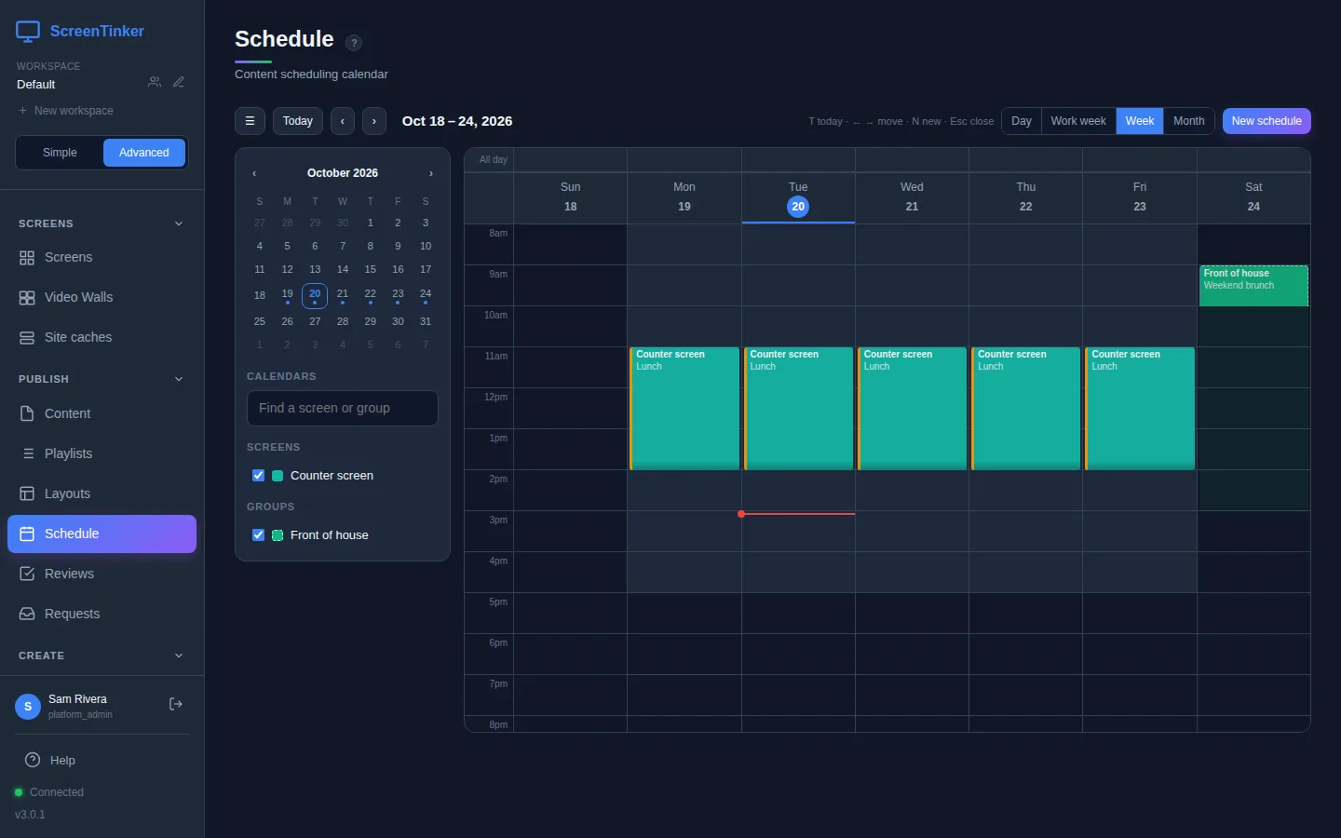The width and height of the screenshot is (1341, 838).
Task: Switch to Month view
Action: pos(1188,121)
